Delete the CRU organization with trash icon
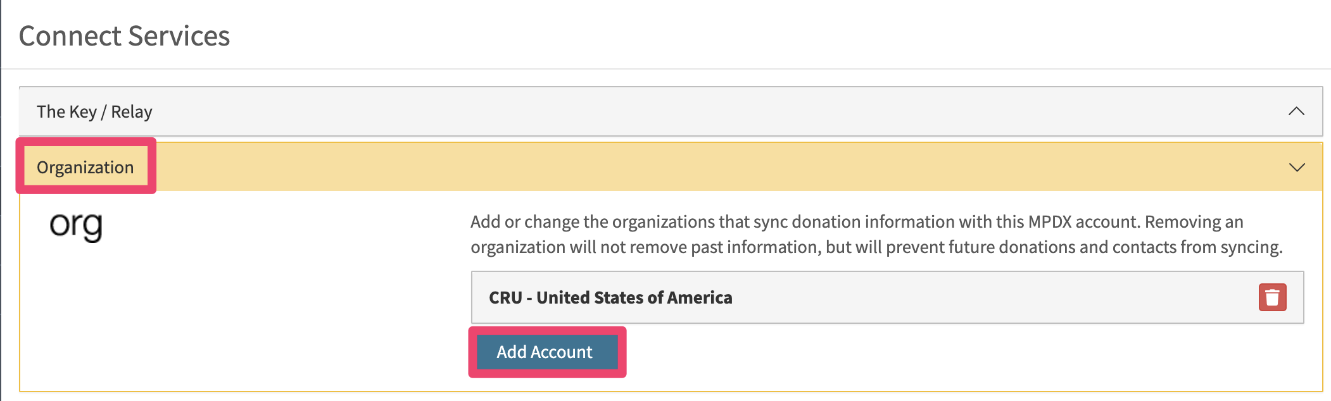The image size is (1331, 401). (1272, 297)
